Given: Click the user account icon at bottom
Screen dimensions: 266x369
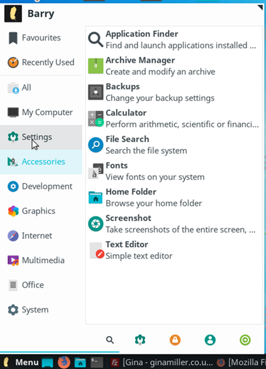Looking at the screenshot, I should (210, 340).
